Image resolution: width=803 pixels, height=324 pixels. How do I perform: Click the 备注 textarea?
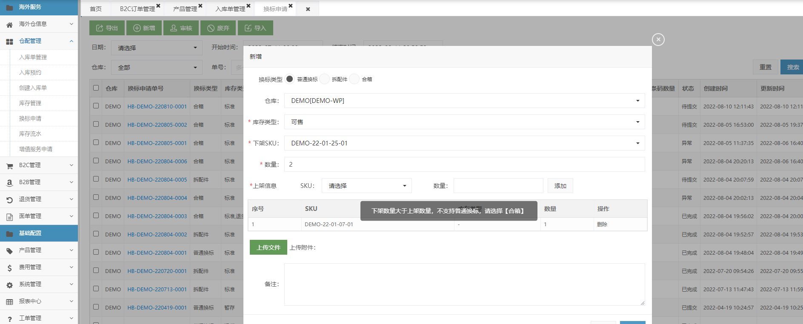pyautogui.click(x=464, y=284)
